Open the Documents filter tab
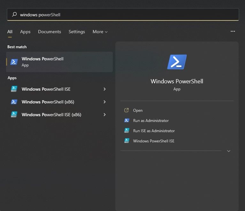The width and height of the screenshot is (245, 211). (50, 32)
